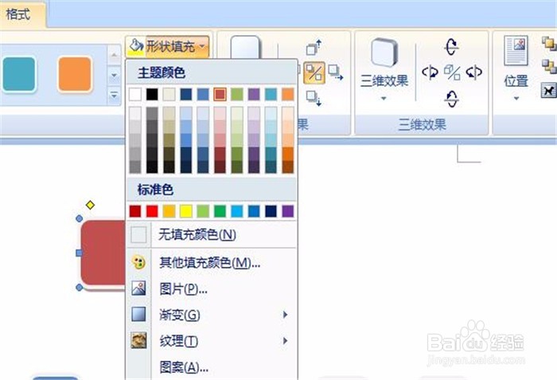Click the picture icon beside 图片(P)

pyautogui.click(x=138, y=288)
